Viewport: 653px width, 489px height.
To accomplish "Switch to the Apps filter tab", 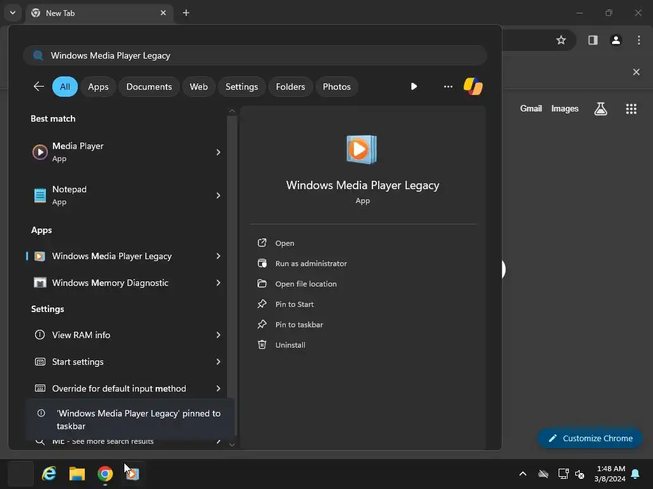I will tap(98, 87).
